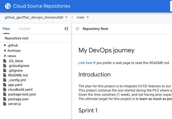
Task: Open the .gcloudignore file
Action: 19,66
